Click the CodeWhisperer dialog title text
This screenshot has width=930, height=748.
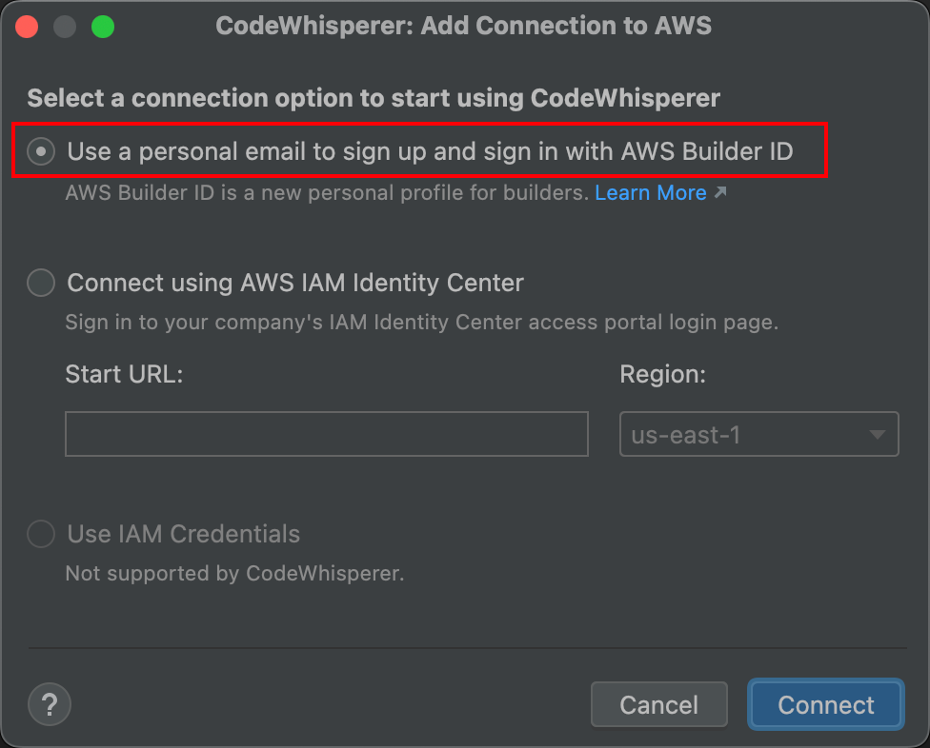464,25
